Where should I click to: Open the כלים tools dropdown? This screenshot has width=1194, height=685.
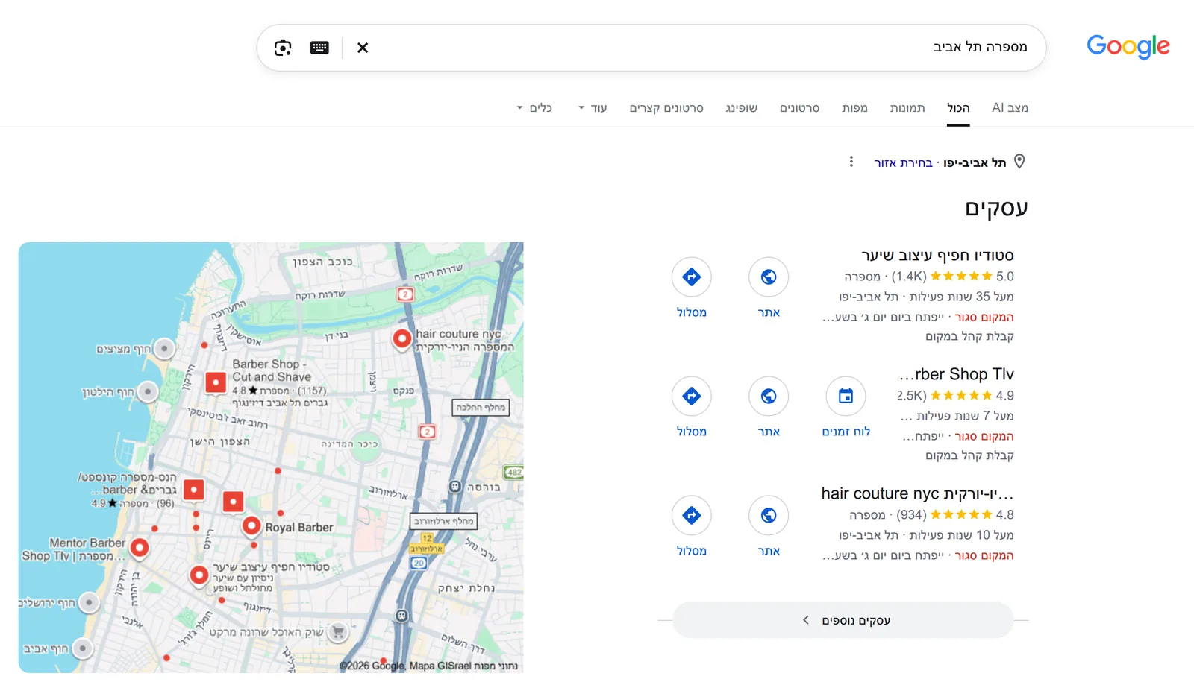pos(534,108)
